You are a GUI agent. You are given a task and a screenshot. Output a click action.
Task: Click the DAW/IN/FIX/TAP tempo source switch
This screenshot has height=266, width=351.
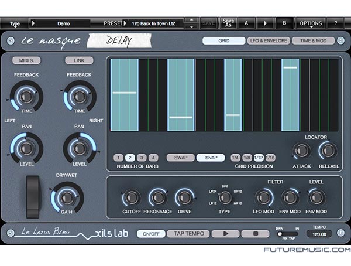(288, 234)
